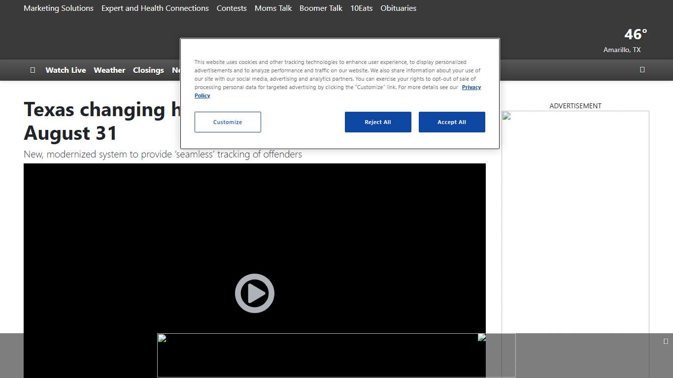Open the Privacy Policy link
673x378 pixels.
(x=471, y=87)
